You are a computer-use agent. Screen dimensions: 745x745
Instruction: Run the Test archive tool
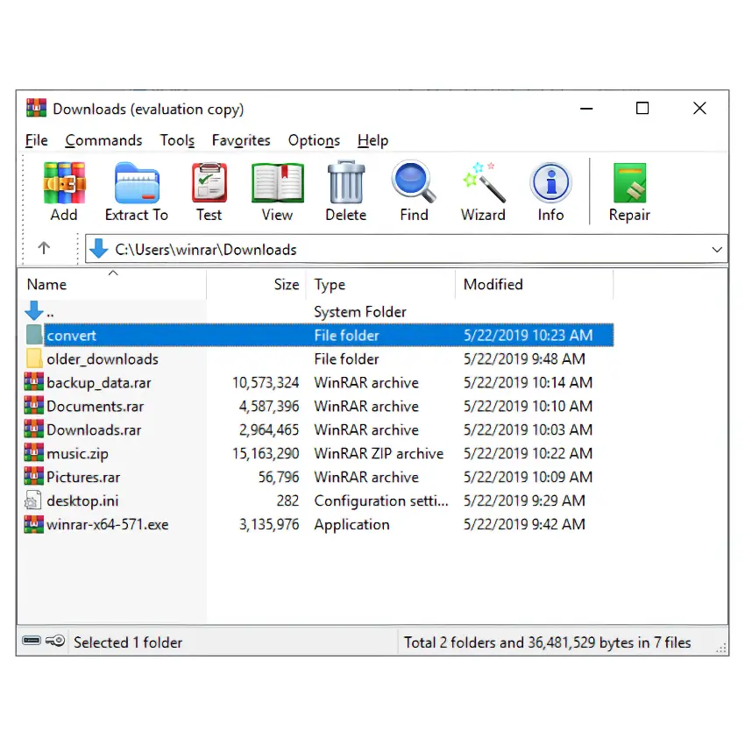pos(209,183)
